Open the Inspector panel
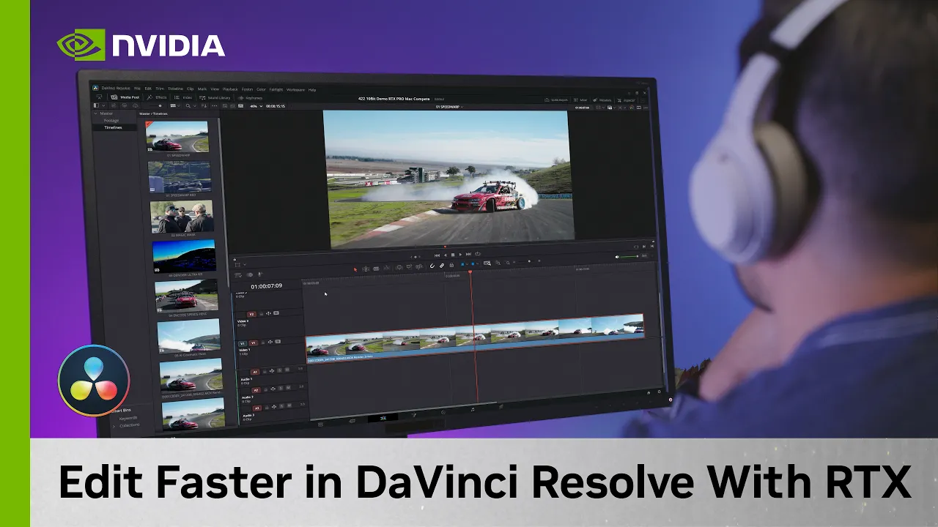 point(625,100)
